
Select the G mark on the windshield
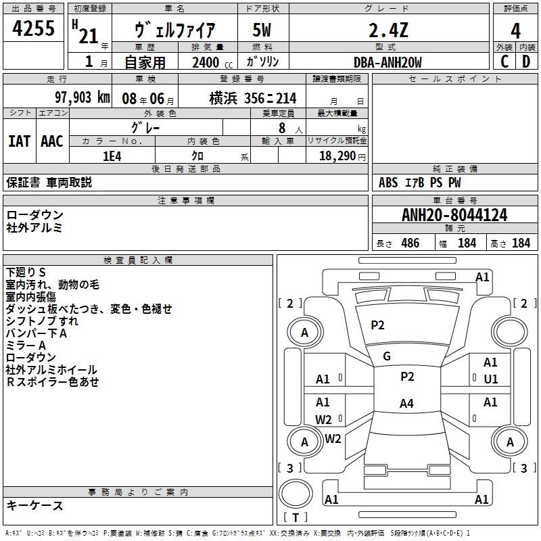coord(387,356)
